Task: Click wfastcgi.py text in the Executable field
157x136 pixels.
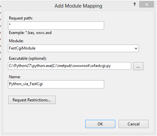Action: pos(101,66)
